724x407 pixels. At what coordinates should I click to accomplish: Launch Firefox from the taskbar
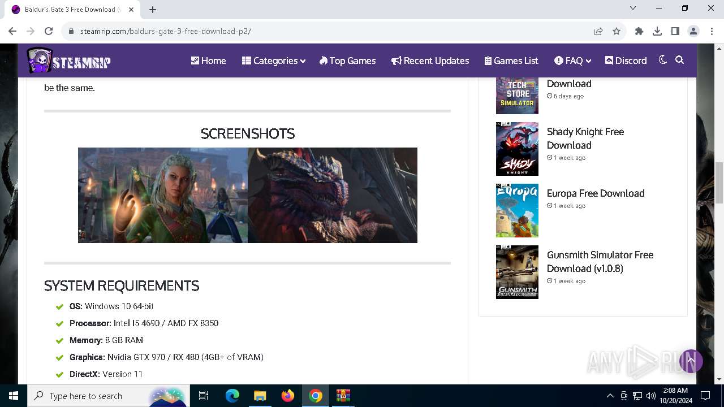(x=288, y=396)
